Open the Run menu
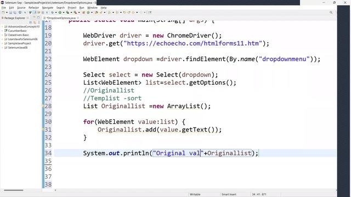The height and width of the screenshot is (197, 351). click(x=82, y=8)
